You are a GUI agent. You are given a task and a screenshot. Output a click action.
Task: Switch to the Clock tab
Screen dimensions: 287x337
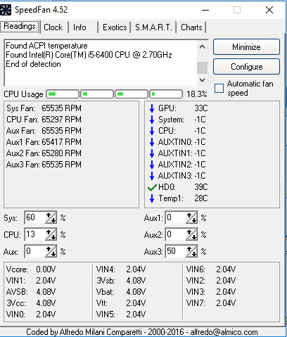(53, 27)
